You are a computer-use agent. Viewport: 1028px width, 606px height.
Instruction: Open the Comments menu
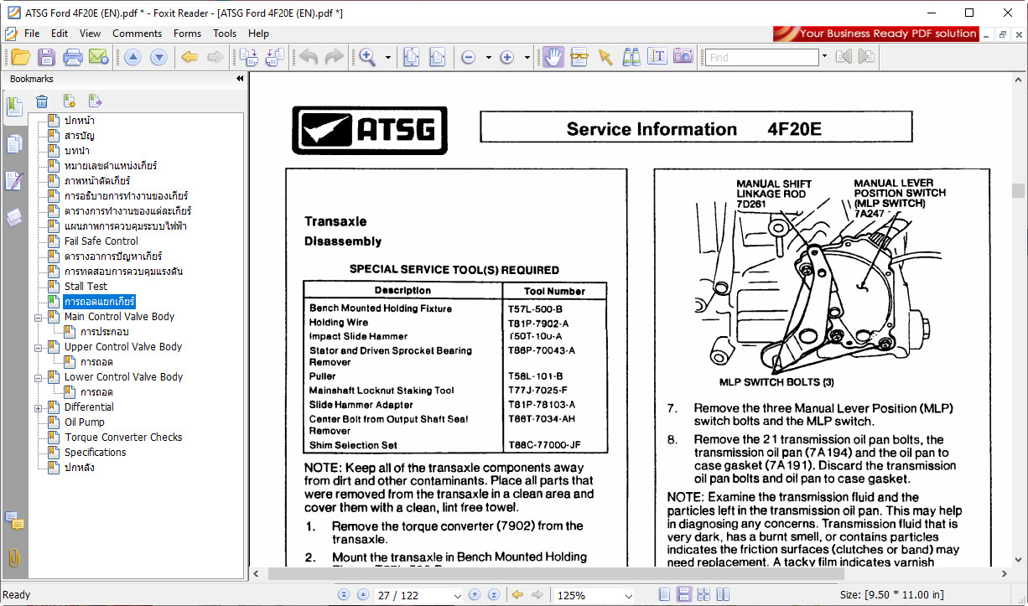[x=137, y=34]
